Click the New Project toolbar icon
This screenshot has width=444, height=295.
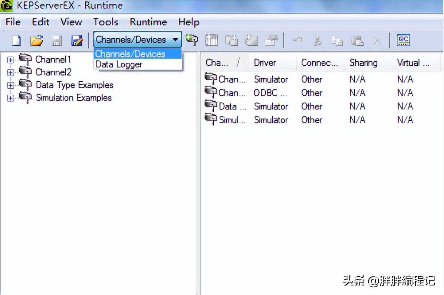click(x=16, y=41)
